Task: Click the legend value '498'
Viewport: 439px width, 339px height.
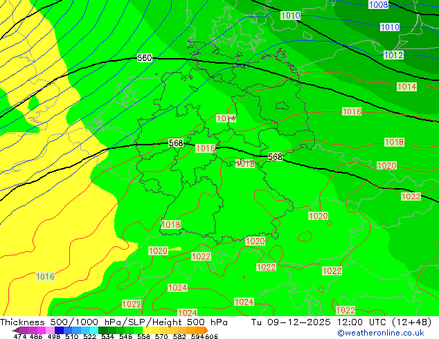Action: click(54, 336)
